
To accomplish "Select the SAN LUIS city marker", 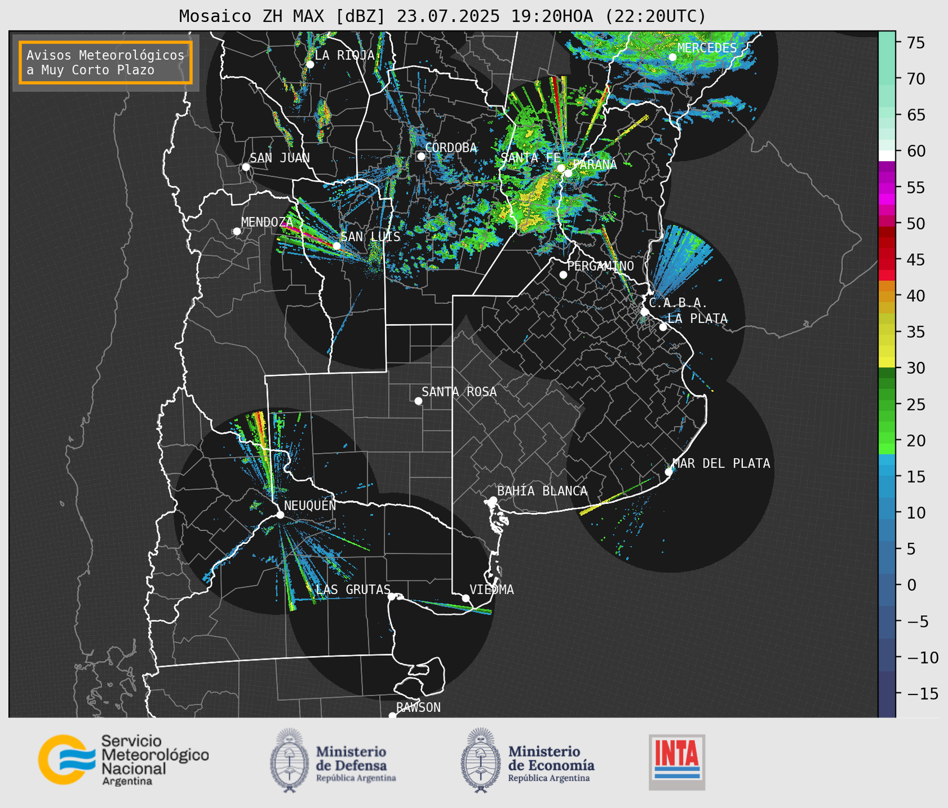I will 337,246.
